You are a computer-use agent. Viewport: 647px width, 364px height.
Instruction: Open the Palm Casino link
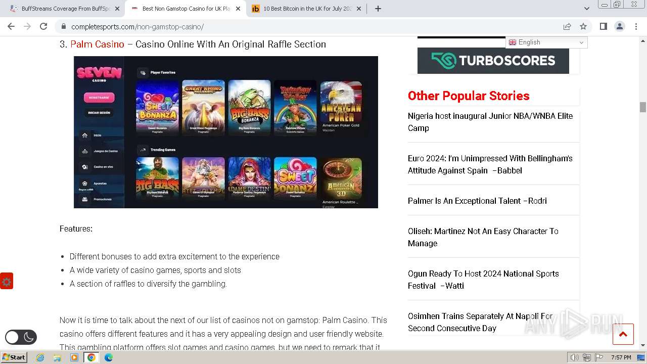coord(97,44)
